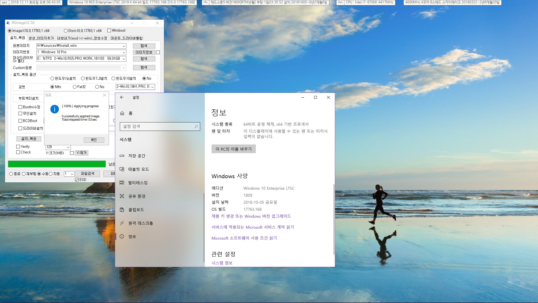This screenshot has width=538, height=303.
Task: Toggle checkbox next to 이미지정보 button
Action: point(158,52)
